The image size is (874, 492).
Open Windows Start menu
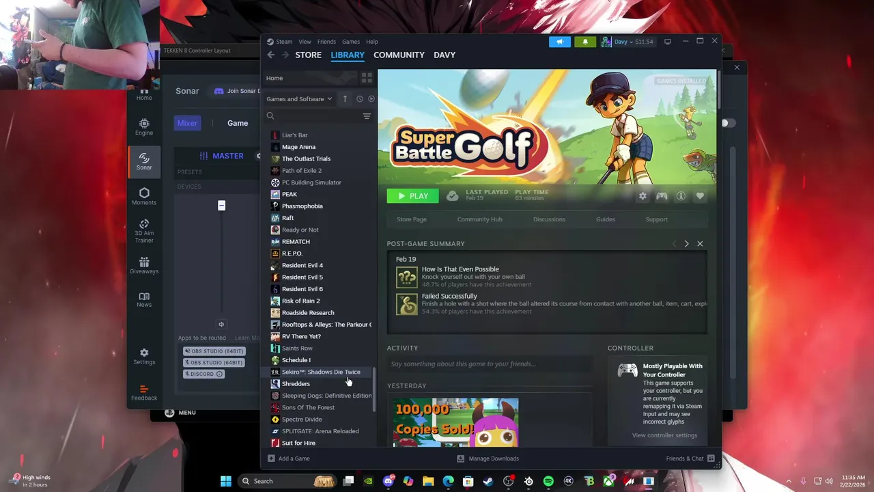[x=226, y=481]
